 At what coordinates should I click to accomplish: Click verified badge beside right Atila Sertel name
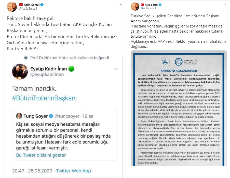pos(160,5)
